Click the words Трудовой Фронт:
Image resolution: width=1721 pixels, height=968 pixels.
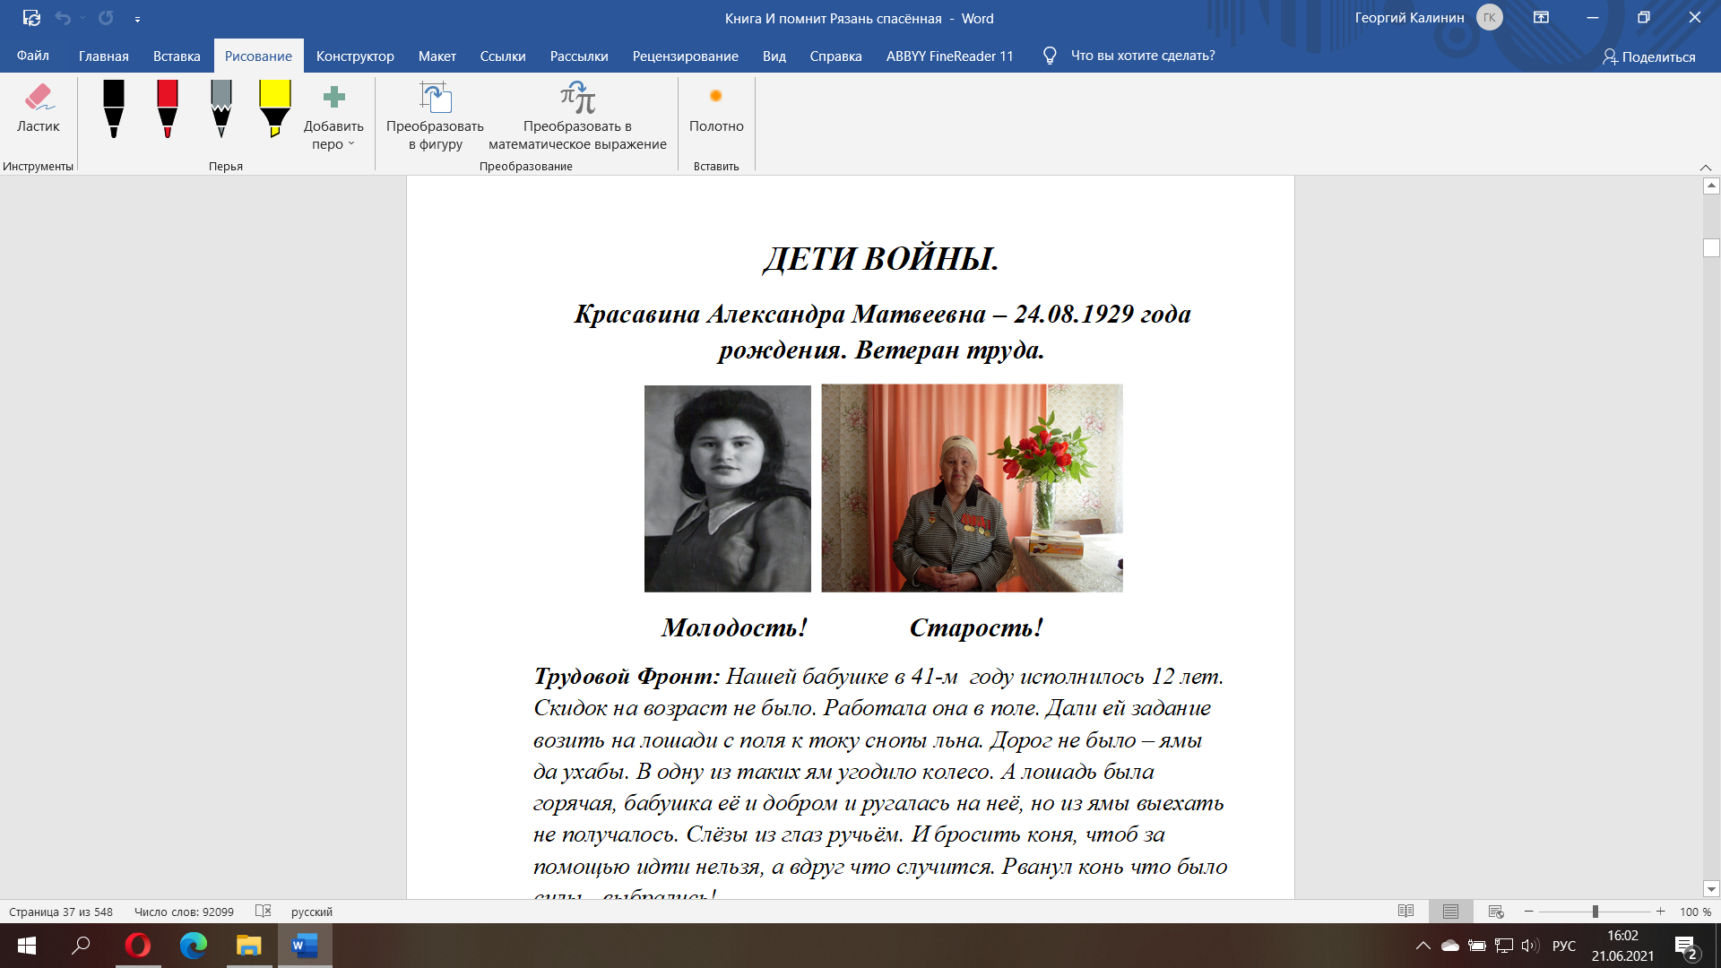[x=627, y=677]
